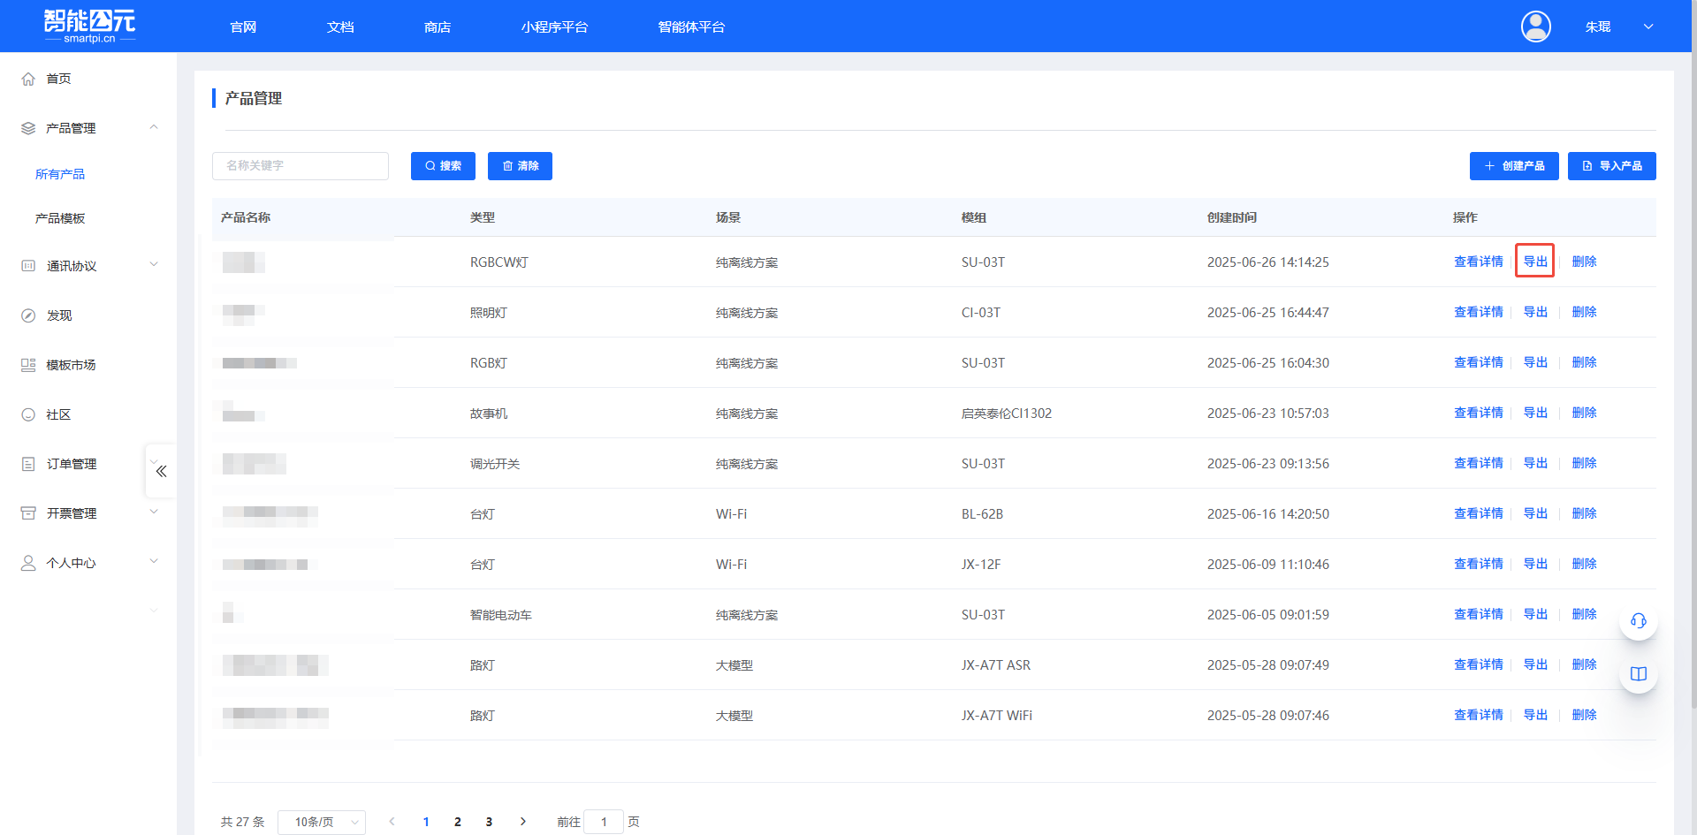Open customer service headset icon
This screenshot has width=1697, height=835.
click(1638, 621)
